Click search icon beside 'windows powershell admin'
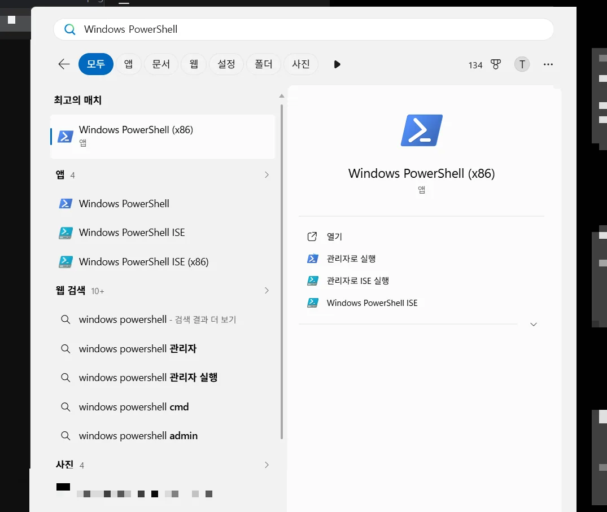607x512 pixels. click(x=65, y=436)
